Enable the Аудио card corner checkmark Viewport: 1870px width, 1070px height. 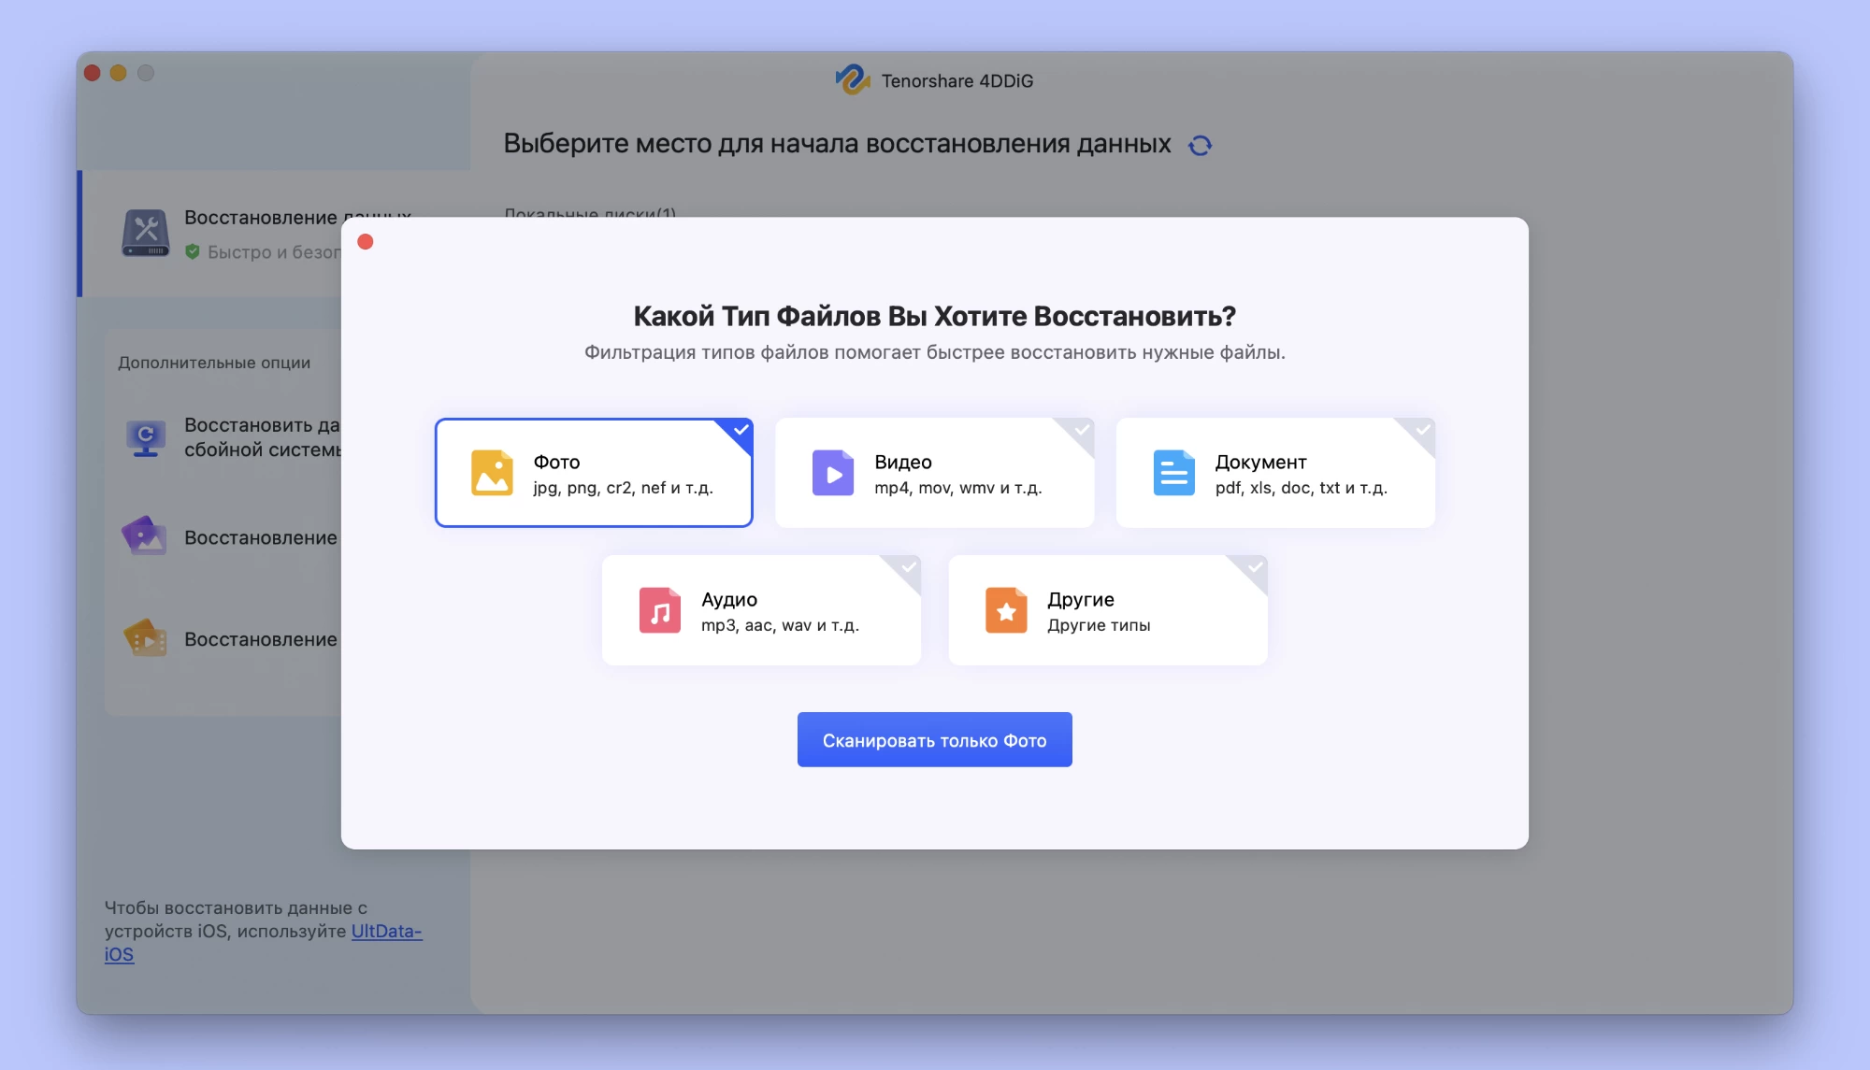click(x=909, y=567)
